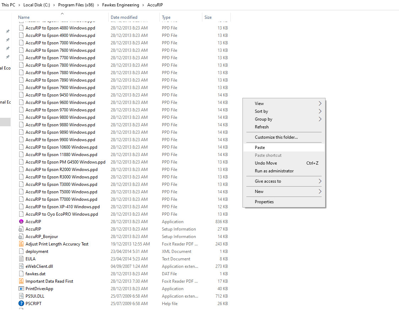Click the AccuRIP to Oyo EcoPRO Windows.ppd file icon
This screenshot has width=399, height=315.
click(x=21, y=214)
